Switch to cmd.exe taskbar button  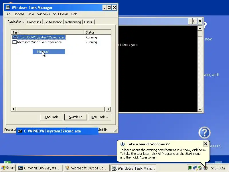[x=40, y=168]
